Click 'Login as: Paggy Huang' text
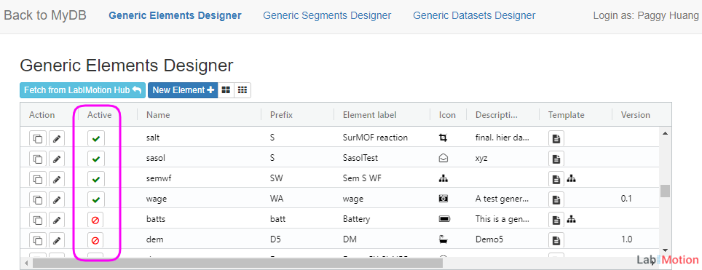 pyautogui.click(x=646, y=16)
